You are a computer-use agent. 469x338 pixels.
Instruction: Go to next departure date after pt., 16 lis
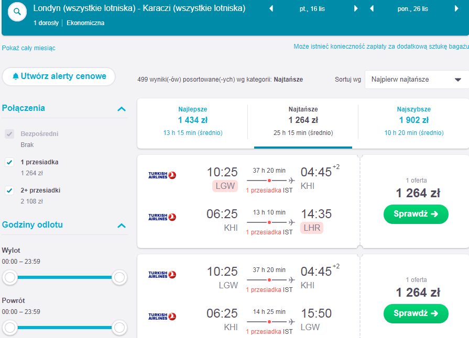(x=356, y=9)
